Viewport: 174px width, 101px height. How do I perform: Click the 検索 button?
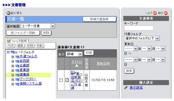129,71
